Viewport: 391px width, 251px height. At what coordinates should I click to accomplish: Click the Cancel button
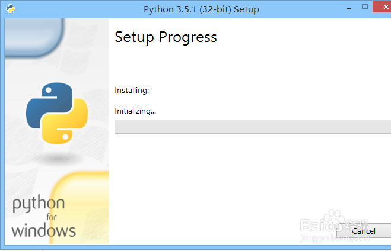364,231
